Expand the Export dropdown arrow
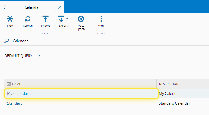209x115 pixels. click(67, 19)
